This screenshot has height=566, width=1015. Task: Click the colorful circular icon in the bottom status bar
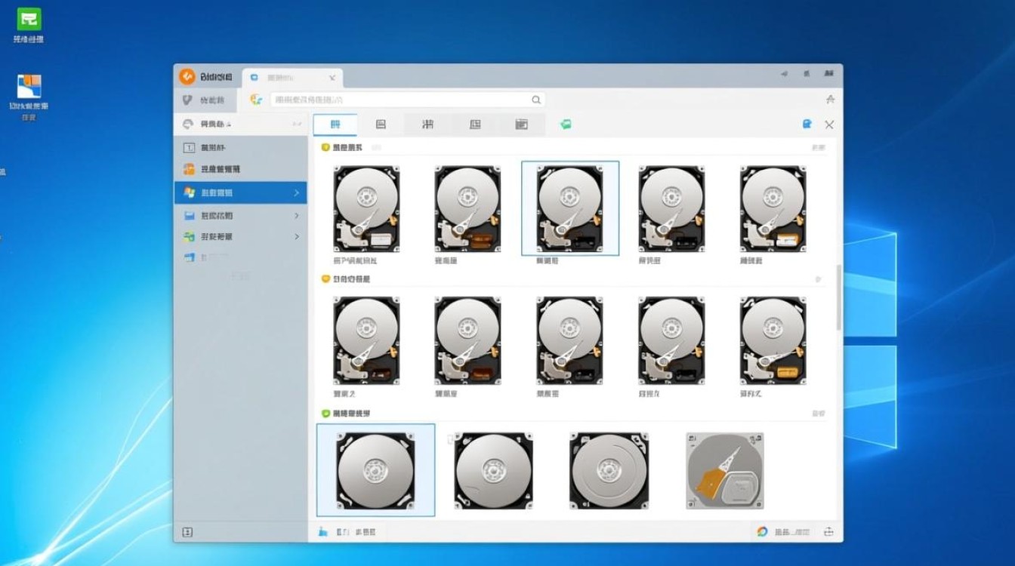pyautogui.click(x=762, y=531)
